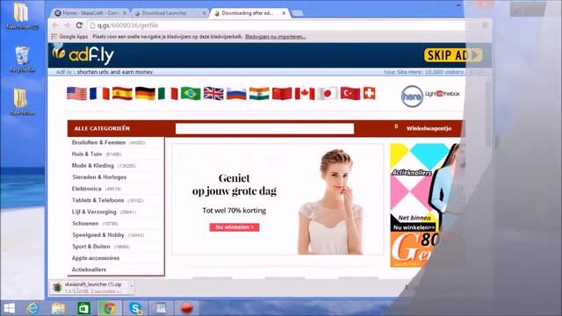Open File Explorer from the taskbar
Screen dimensions: 562x316
(58, 308)
